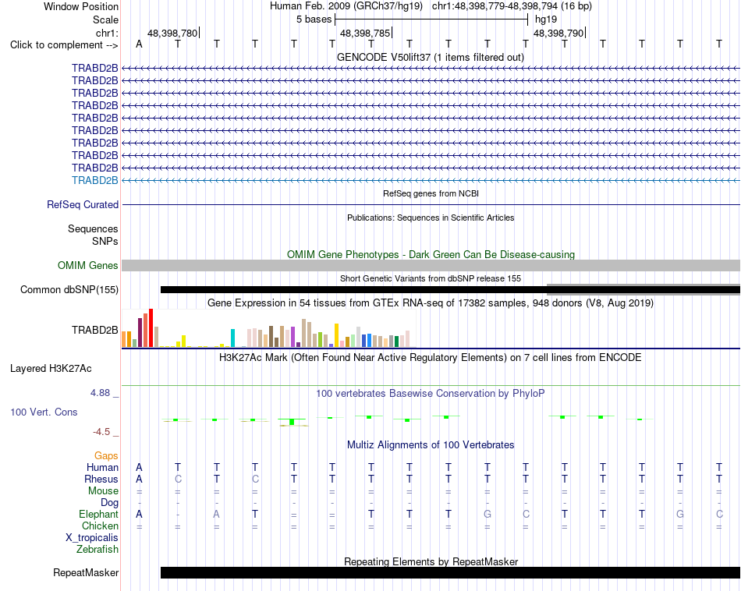741x591 pixels.
Task: Open Repeating Elements by RepeatMasker title
Action: point(431,561)
